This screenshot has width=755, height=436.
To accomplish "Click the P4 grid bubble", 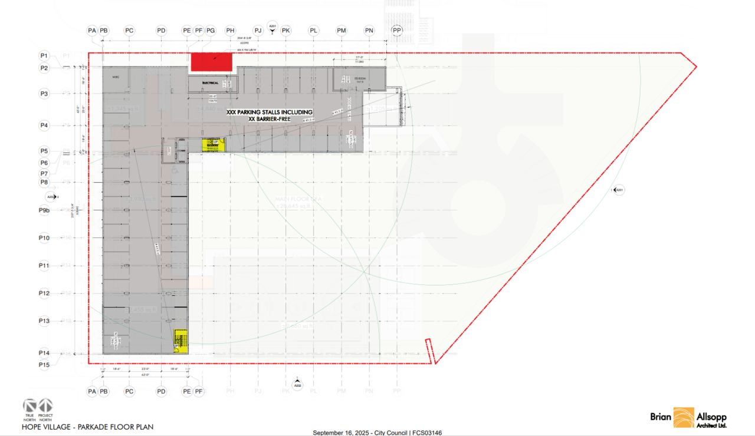I will click(44, 125).
